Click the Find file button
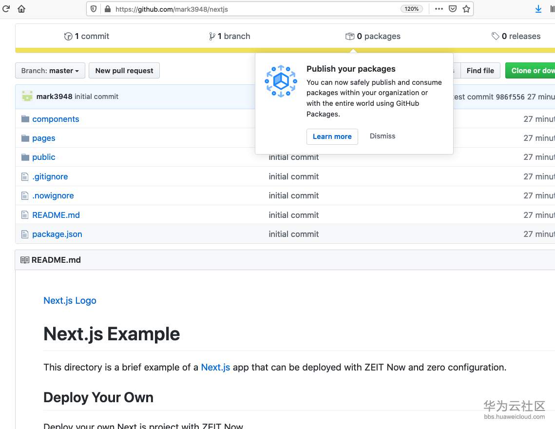The width and height of the screenshot is (555, 429). point(480,71)
